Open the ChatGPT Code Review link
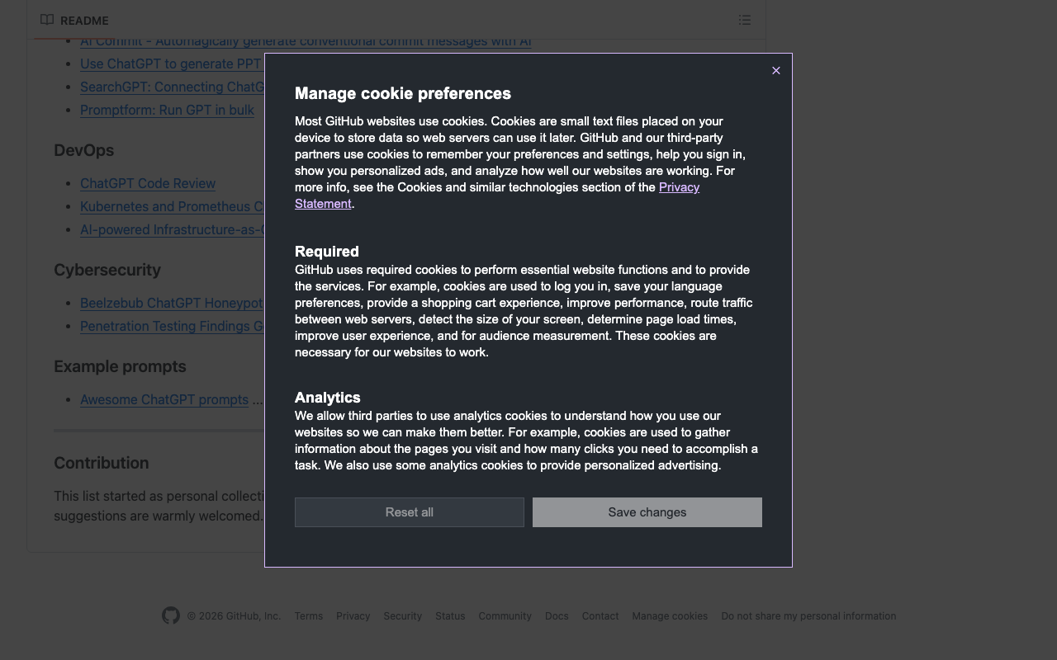Viewport: 1057px width, 660px height. [148, 183]
